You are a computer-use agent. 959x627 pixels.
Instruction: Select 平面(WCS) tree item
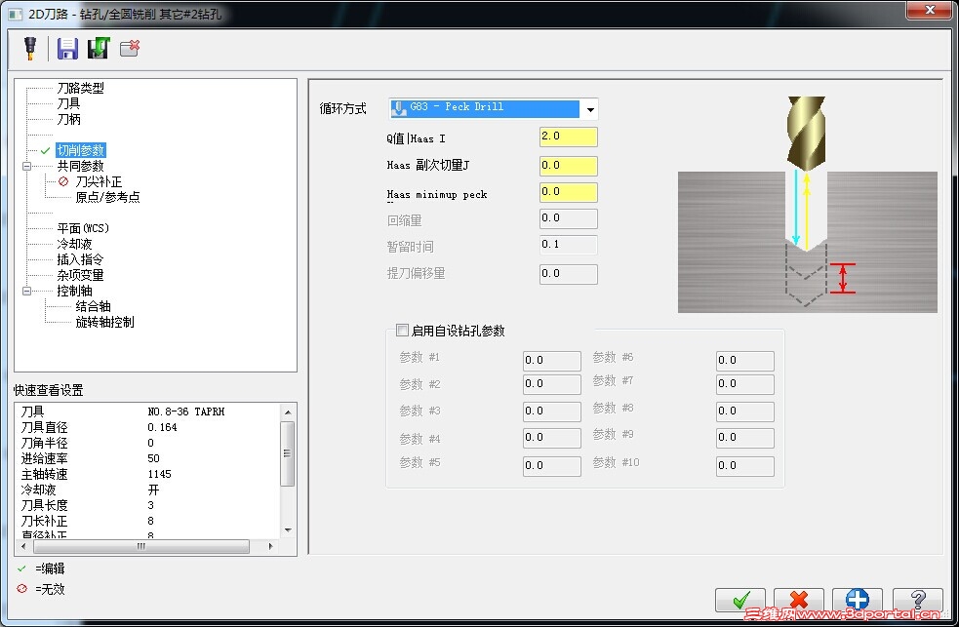(x=83, y=228)
